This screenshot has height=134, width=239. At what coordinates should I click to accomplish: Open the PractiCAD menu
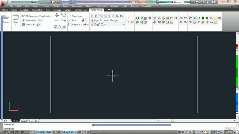(x=146, y=6)
